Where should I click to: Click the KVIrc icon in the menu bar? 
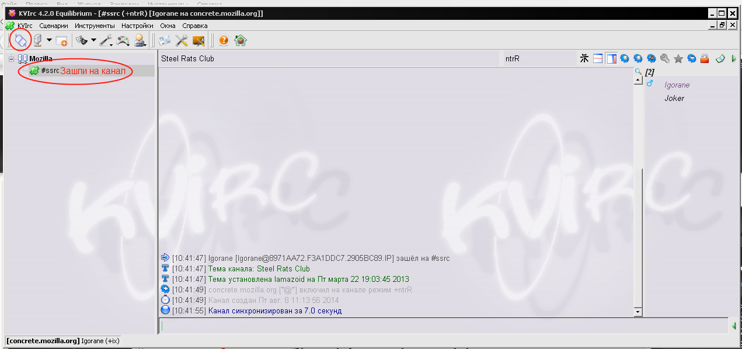click(10, 26)
